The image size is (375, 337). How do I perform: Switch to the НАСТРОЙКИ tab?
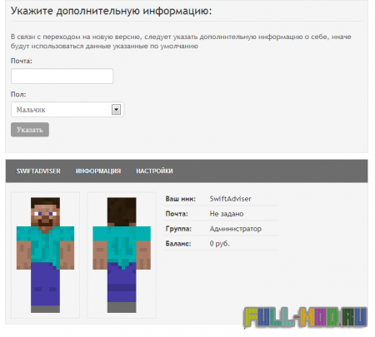point(154,171)
